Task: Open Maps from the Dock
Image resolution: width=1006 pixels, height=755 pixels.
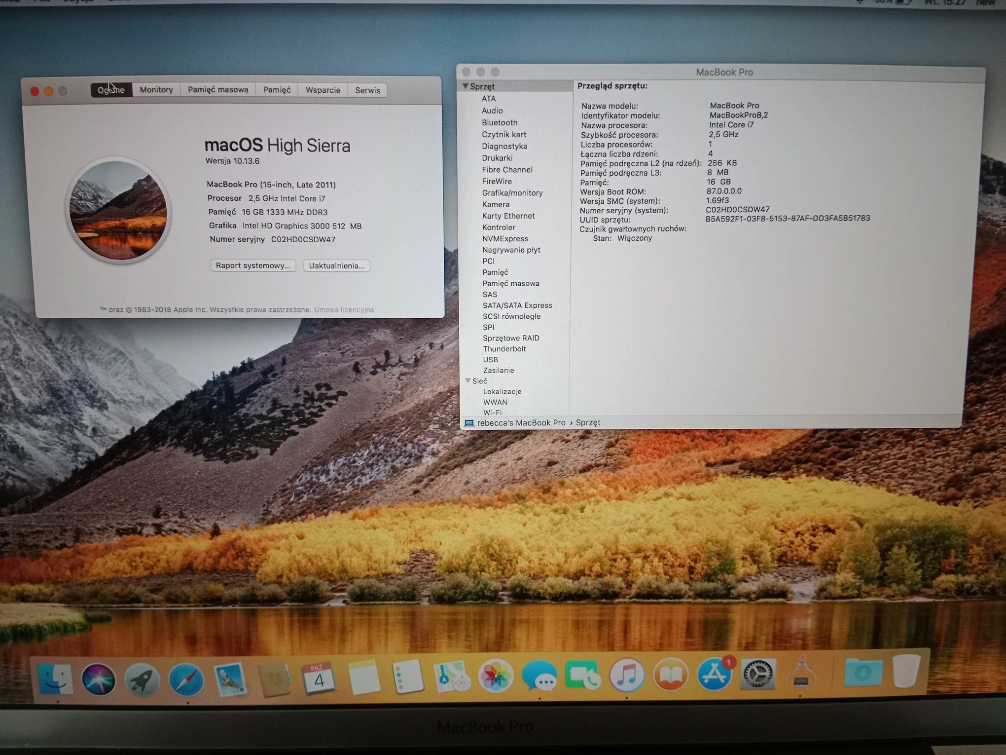Action: [451, 678]
